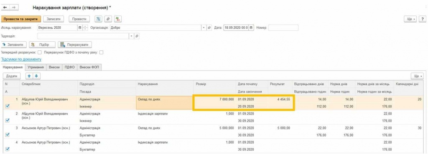This screenshot has width=428, height=154.
Task: Go back with the left arrow
Action: coord(5,7)
